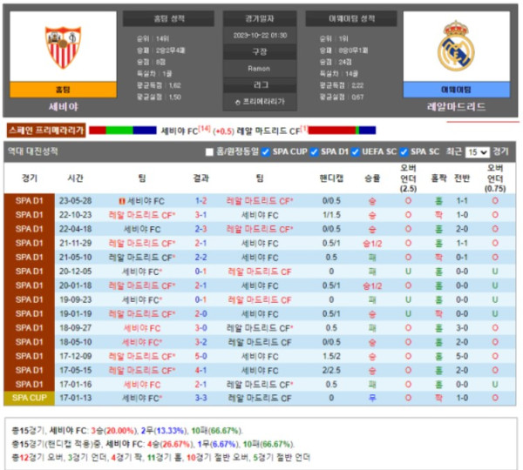Uncheck the SPA CUP filter checkbox

[x=268, y=151]
